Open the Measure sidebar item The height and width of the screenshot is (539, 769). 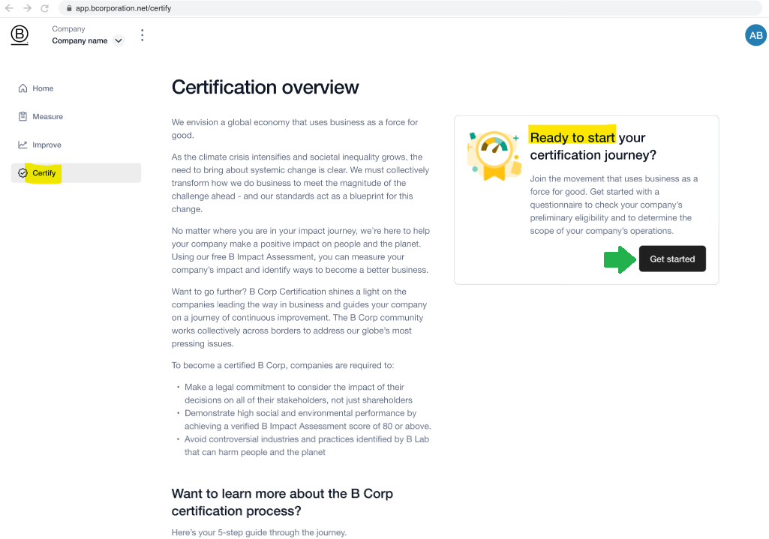click(76, 117)
